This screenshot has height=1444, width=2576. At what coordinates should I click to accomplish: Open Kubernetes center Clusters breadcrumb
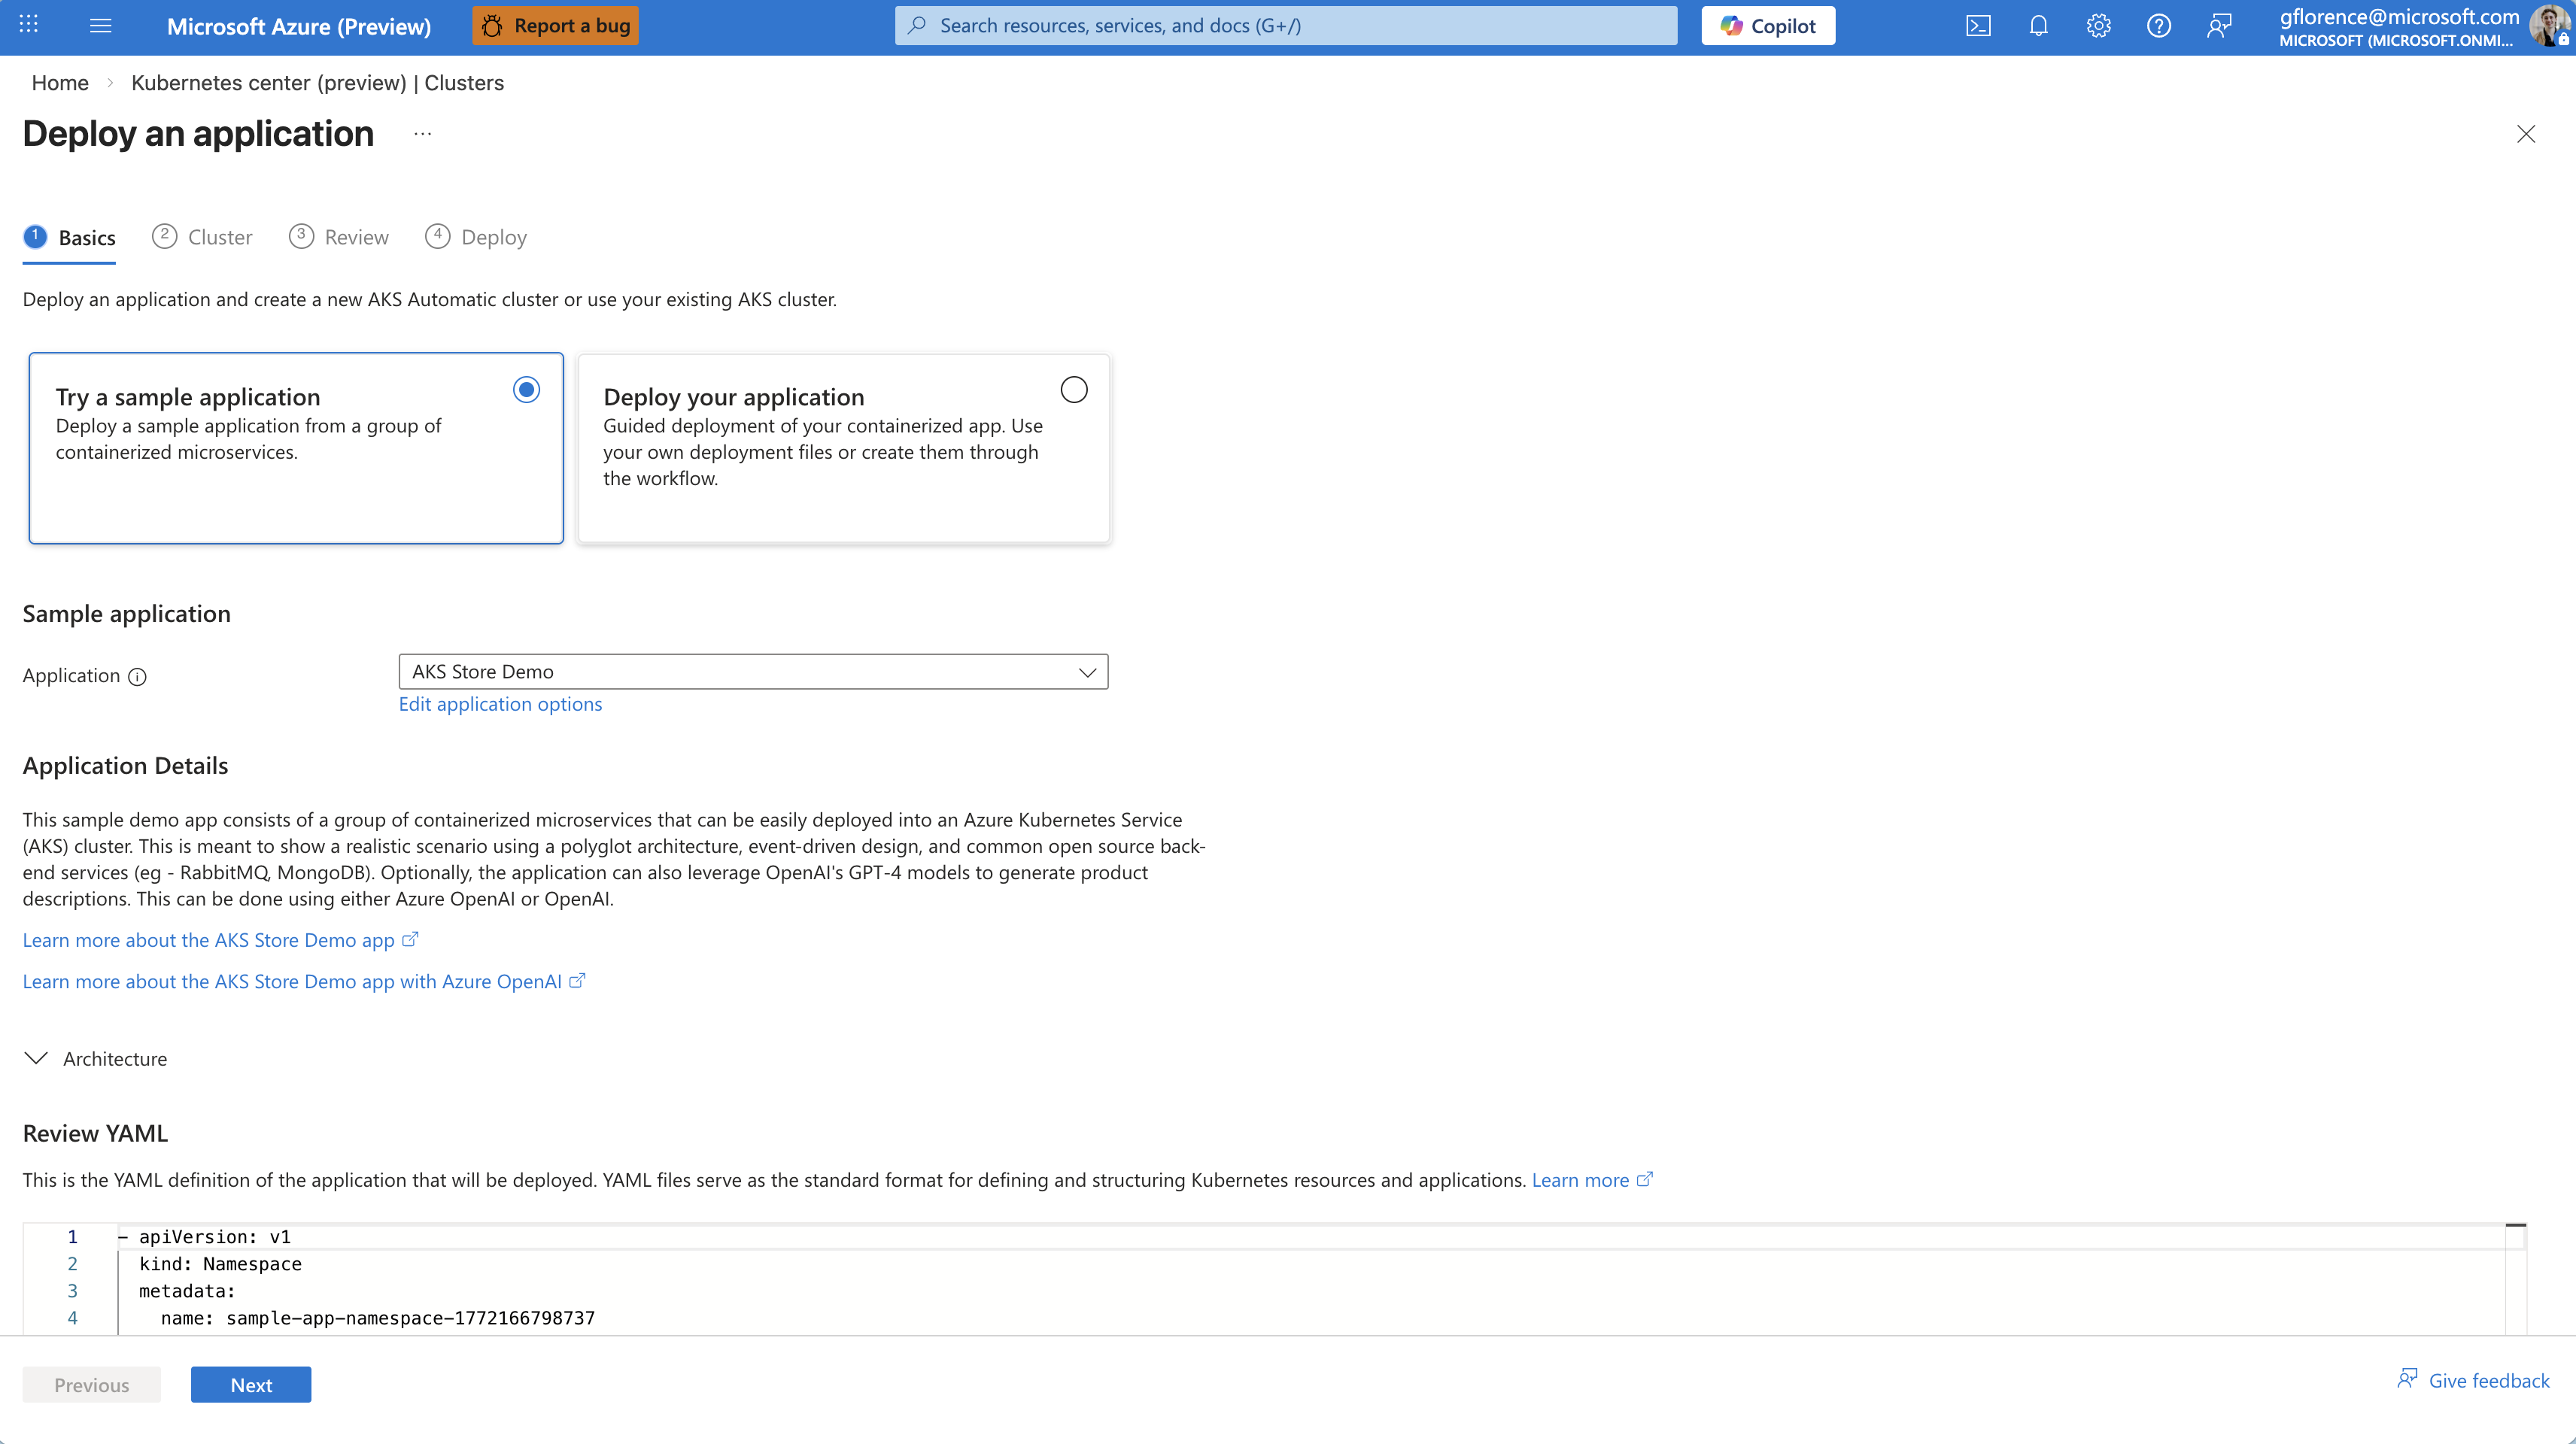point(317,83)
